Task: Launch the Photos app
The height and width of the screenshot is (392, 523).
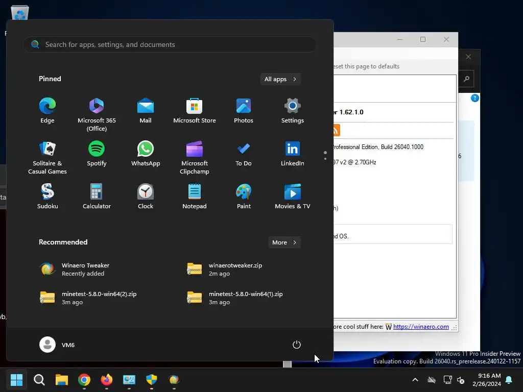Action: (244, 111)
